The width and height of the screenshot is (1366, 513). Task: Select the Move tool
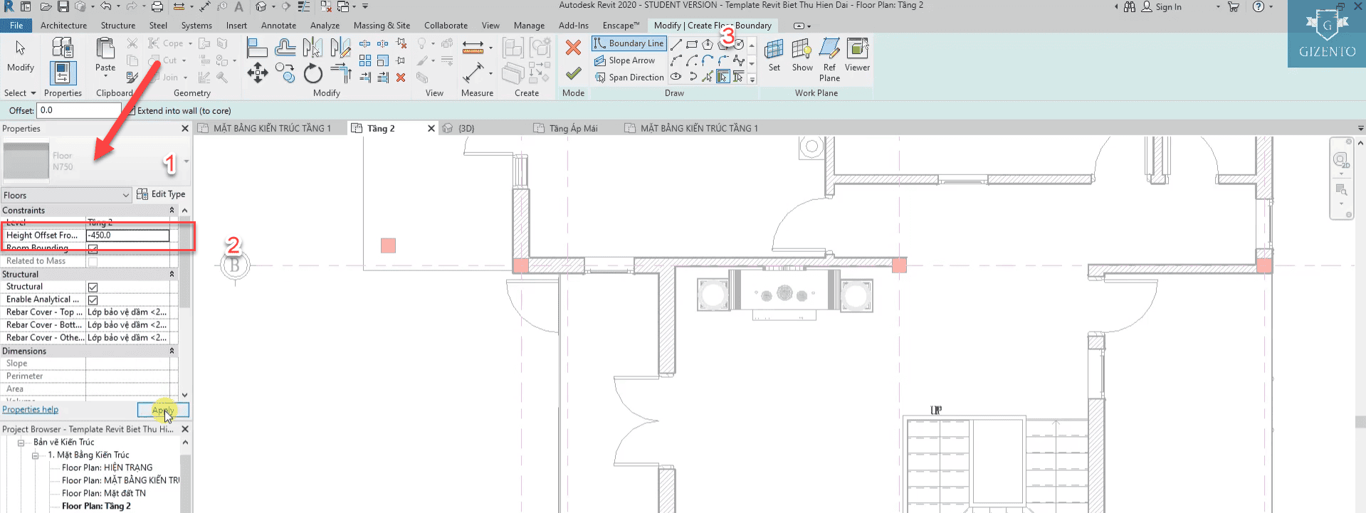point(257,73)
